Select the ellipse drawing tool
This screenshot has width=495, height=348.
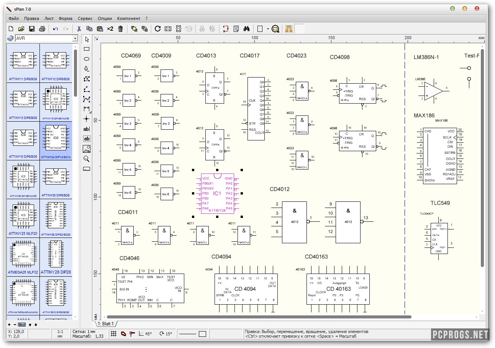pos(87,59)
